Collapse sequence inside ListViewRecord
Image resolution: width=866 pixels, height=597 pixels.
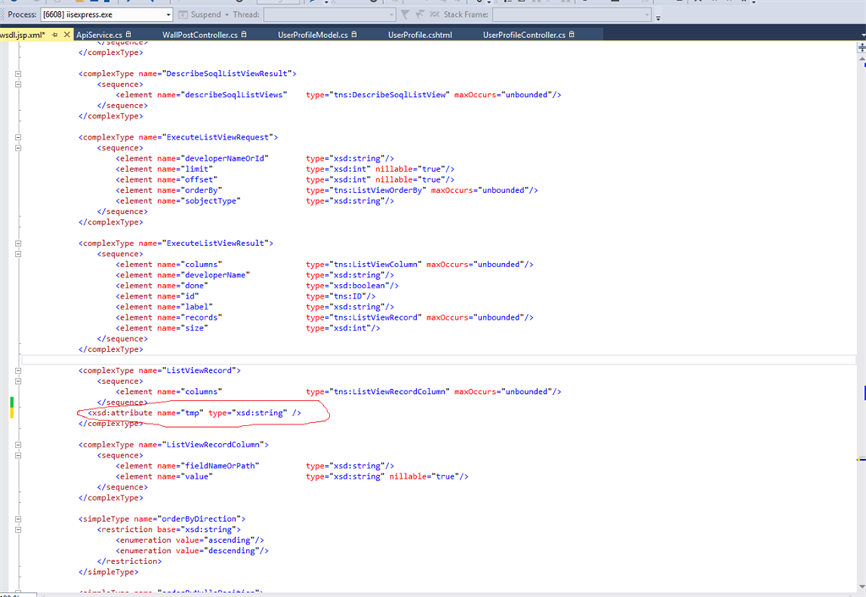pos(19,381)
